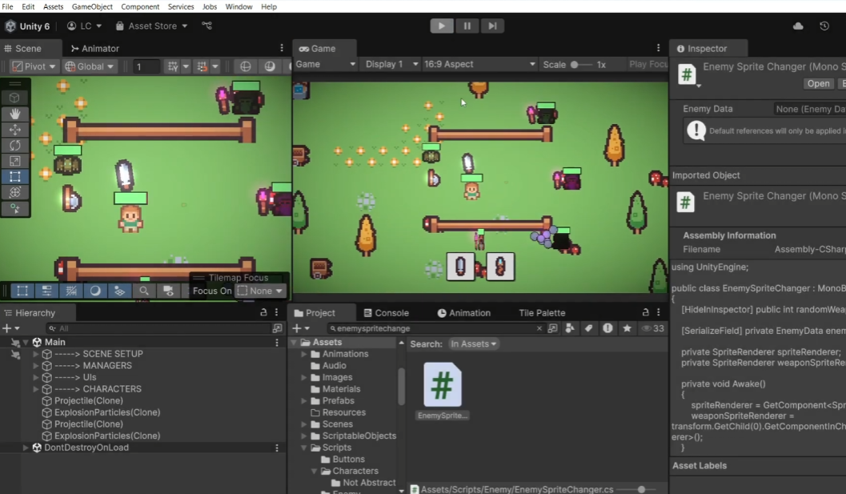This screenshot has width=846, height=494.
Task: Select the Rotate tool in Scene
Action: click(14, 145)
